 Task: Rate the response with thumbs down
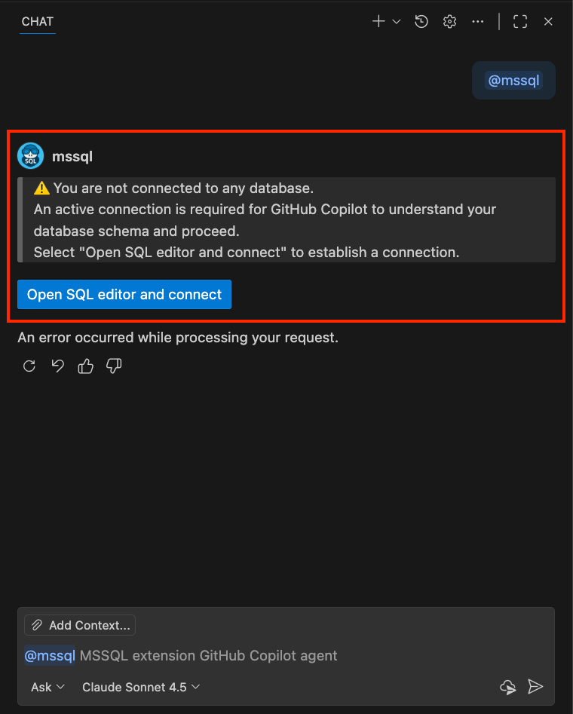113,366
